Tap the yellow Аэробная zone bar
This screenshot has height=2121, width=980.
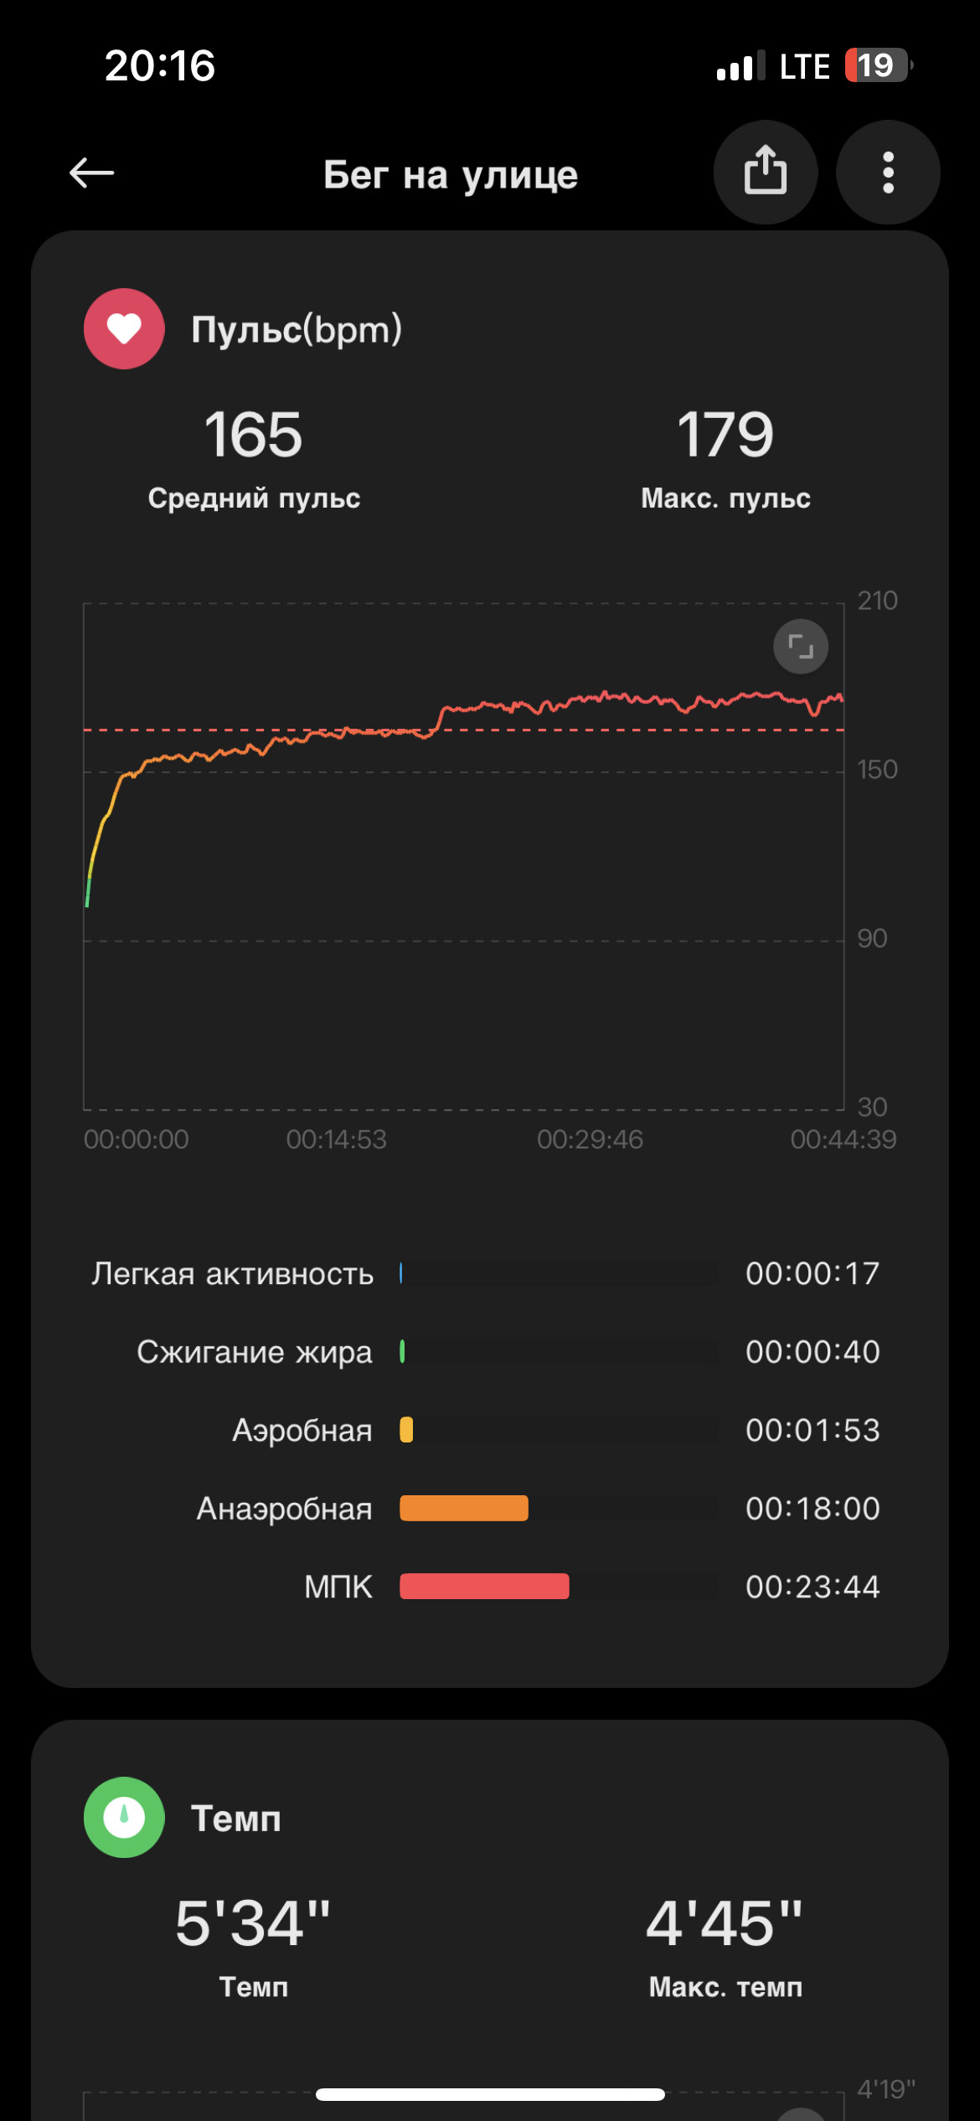coord(406,1430)
